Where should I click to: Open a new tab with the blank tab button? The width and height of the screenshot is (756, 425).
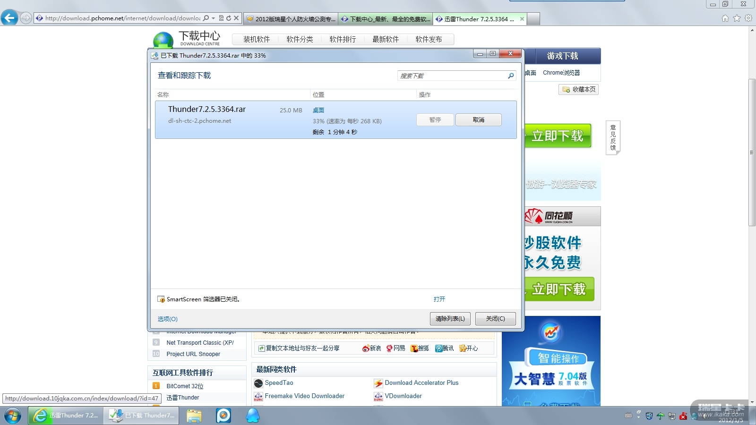533,19
